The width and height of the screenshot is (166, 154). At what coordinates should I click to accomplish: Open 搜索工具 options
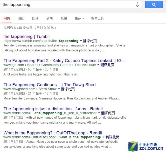tap(98, 18)
